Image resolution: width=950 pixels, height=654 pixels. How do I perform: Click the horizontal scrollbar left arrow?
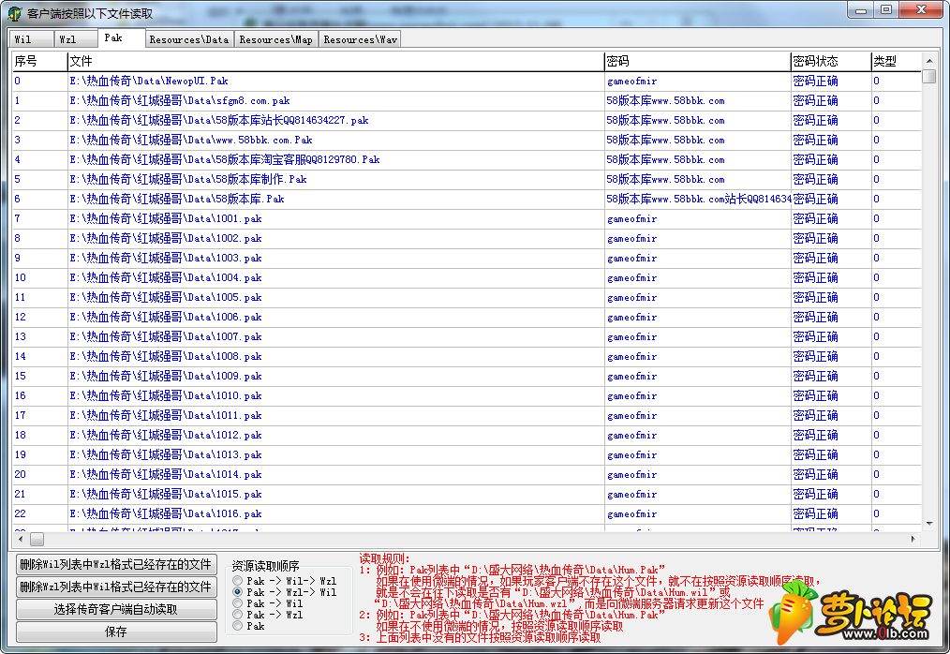point(21,539)
